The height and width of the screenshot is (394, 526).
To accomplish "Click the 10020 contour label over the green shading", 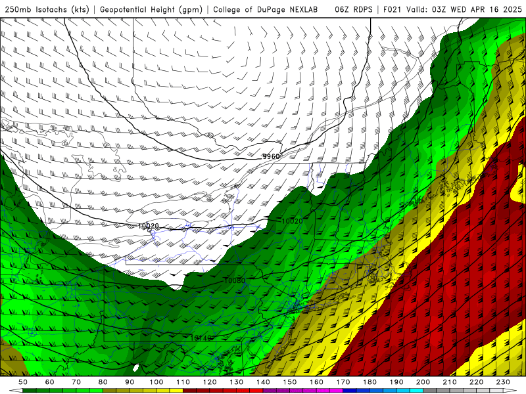I will pos(292,221).
